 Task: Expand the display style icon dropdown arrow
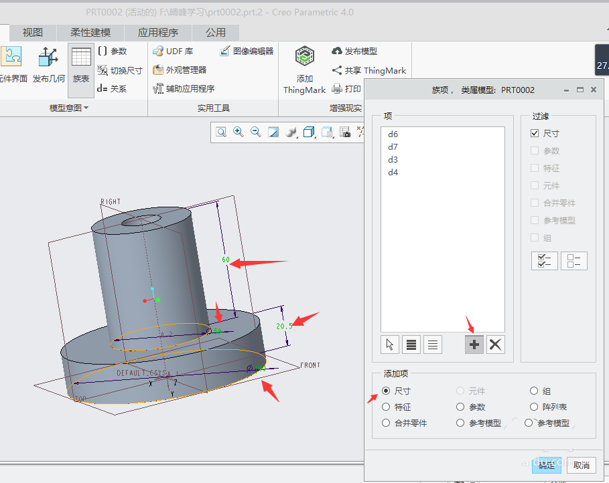pos(316,137)
